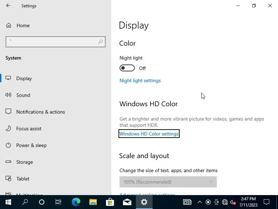Select the Sound speaker icon
Image resolution: width=278 pixels, height=209 pixels.
pyautogui.click(x=8, y=95)
